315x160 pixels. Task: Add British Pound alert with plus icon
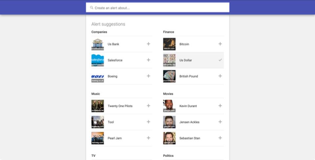pyautogui.click(x=220, y=76)
